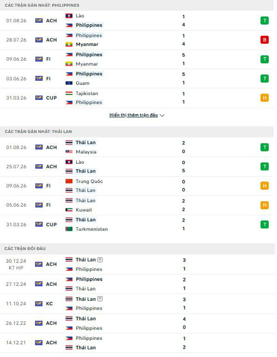
Task: Click the green T badge for Lào vs Philippines
Action: (x=264, y=21)
